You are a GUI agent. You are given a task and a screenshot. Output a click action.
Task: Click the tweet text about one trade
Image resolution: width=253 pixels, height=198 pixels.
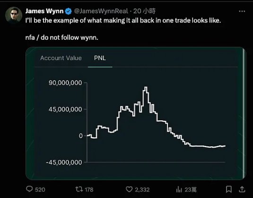123,20
